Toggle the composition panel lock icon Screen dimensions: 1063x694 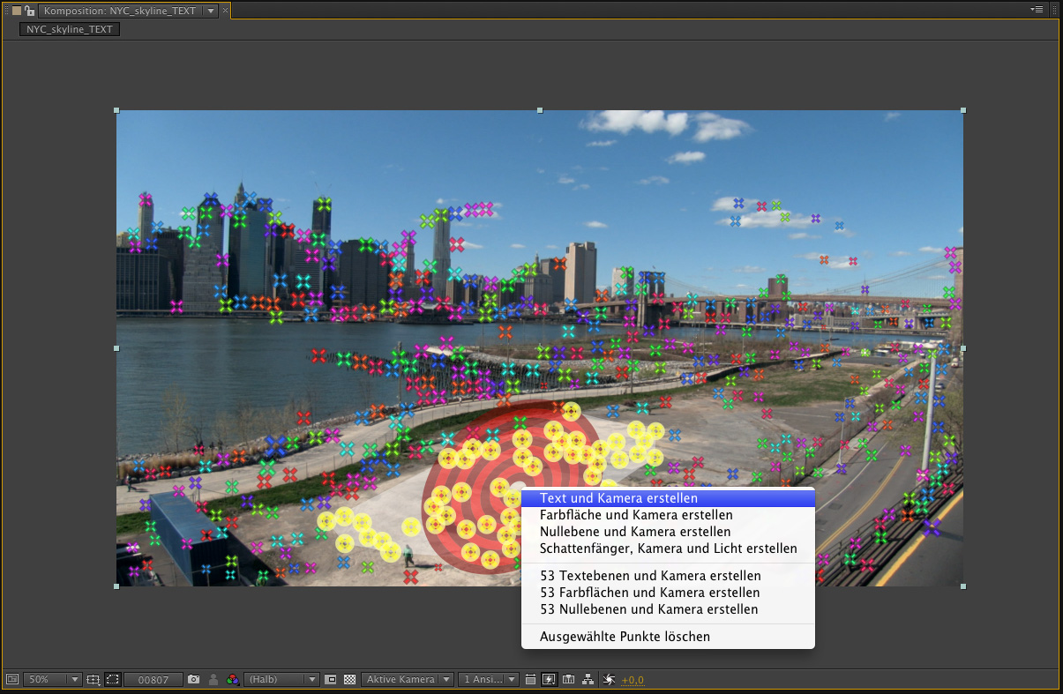(29, 11)
